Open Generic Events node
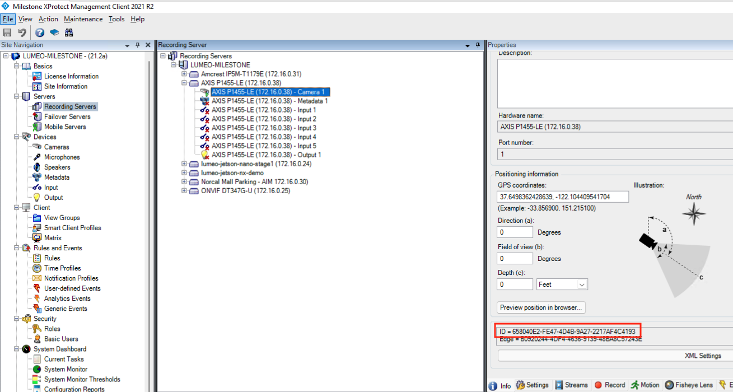The height and width of the screenshot is (392, 733). click(66, 308)
